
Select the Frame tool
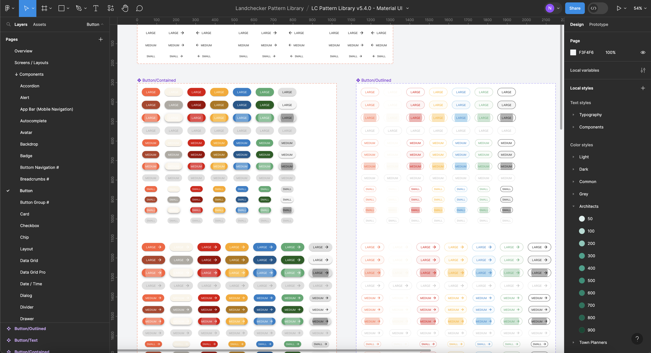pyautogui.click(x=44, y=8)
